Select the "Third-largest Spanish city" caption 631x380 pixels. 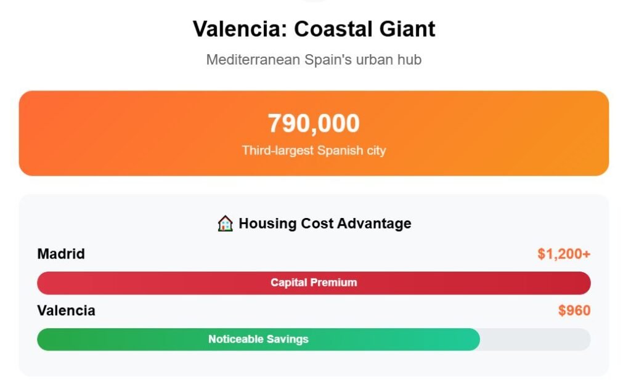(314, 150)
